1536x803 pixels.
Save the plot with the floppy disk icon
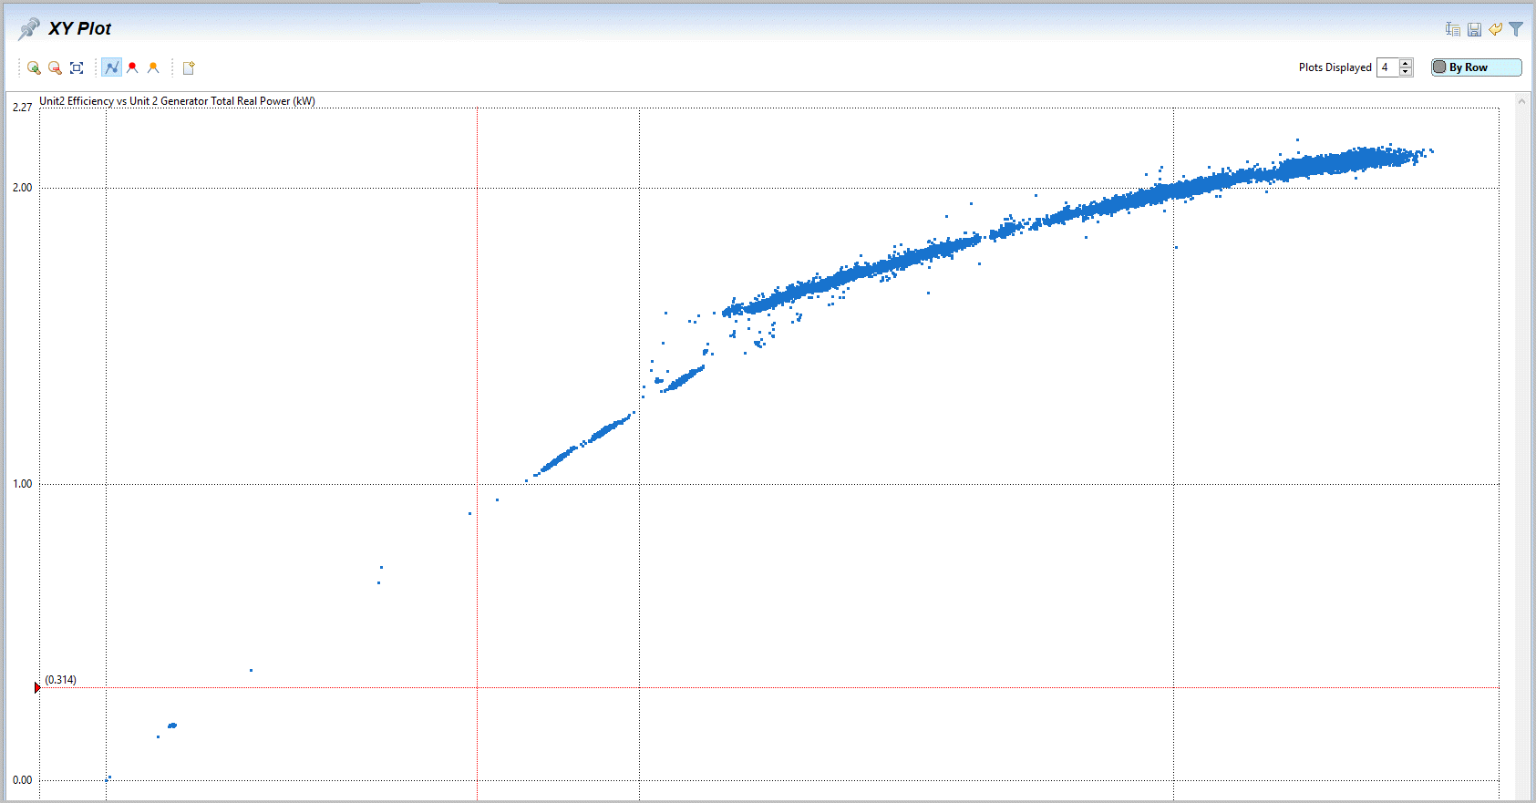coord(1474,29)
